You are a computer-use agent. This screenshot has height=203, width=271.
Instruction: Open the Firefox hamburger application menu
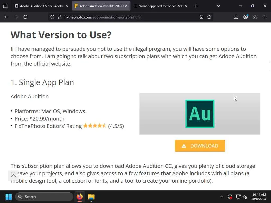265,17
